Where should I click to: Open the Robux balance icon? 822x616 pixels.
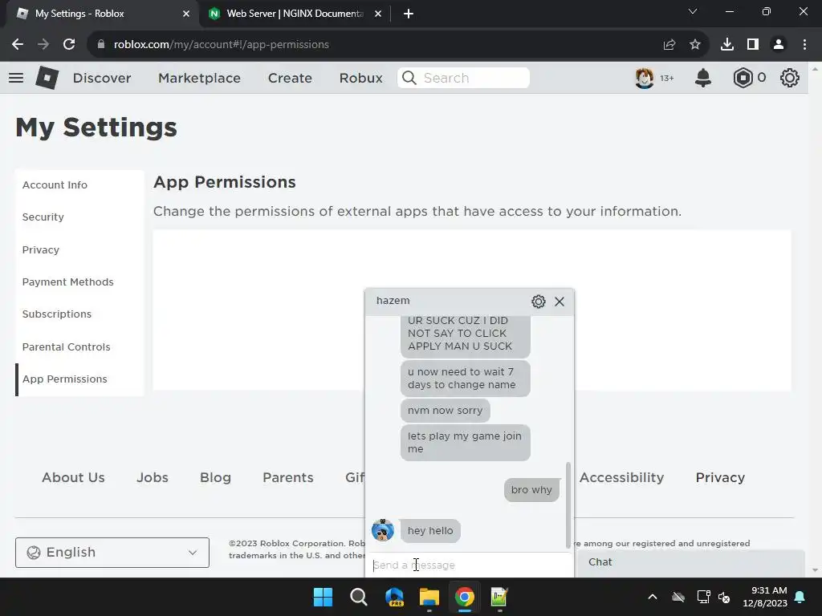[743, 78]
